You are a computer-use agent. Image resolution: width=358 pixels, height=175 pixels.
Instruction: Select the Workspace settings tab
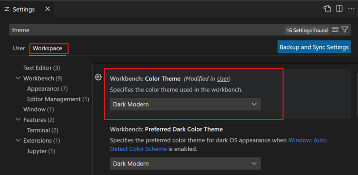pos(47,48)
